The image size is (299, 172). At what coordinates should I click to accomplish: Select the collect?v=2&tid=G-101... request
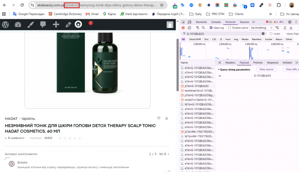point(197,100)
